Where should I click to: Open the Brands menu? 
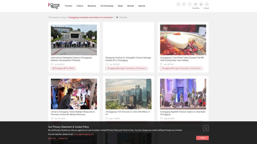coord(130,6)
